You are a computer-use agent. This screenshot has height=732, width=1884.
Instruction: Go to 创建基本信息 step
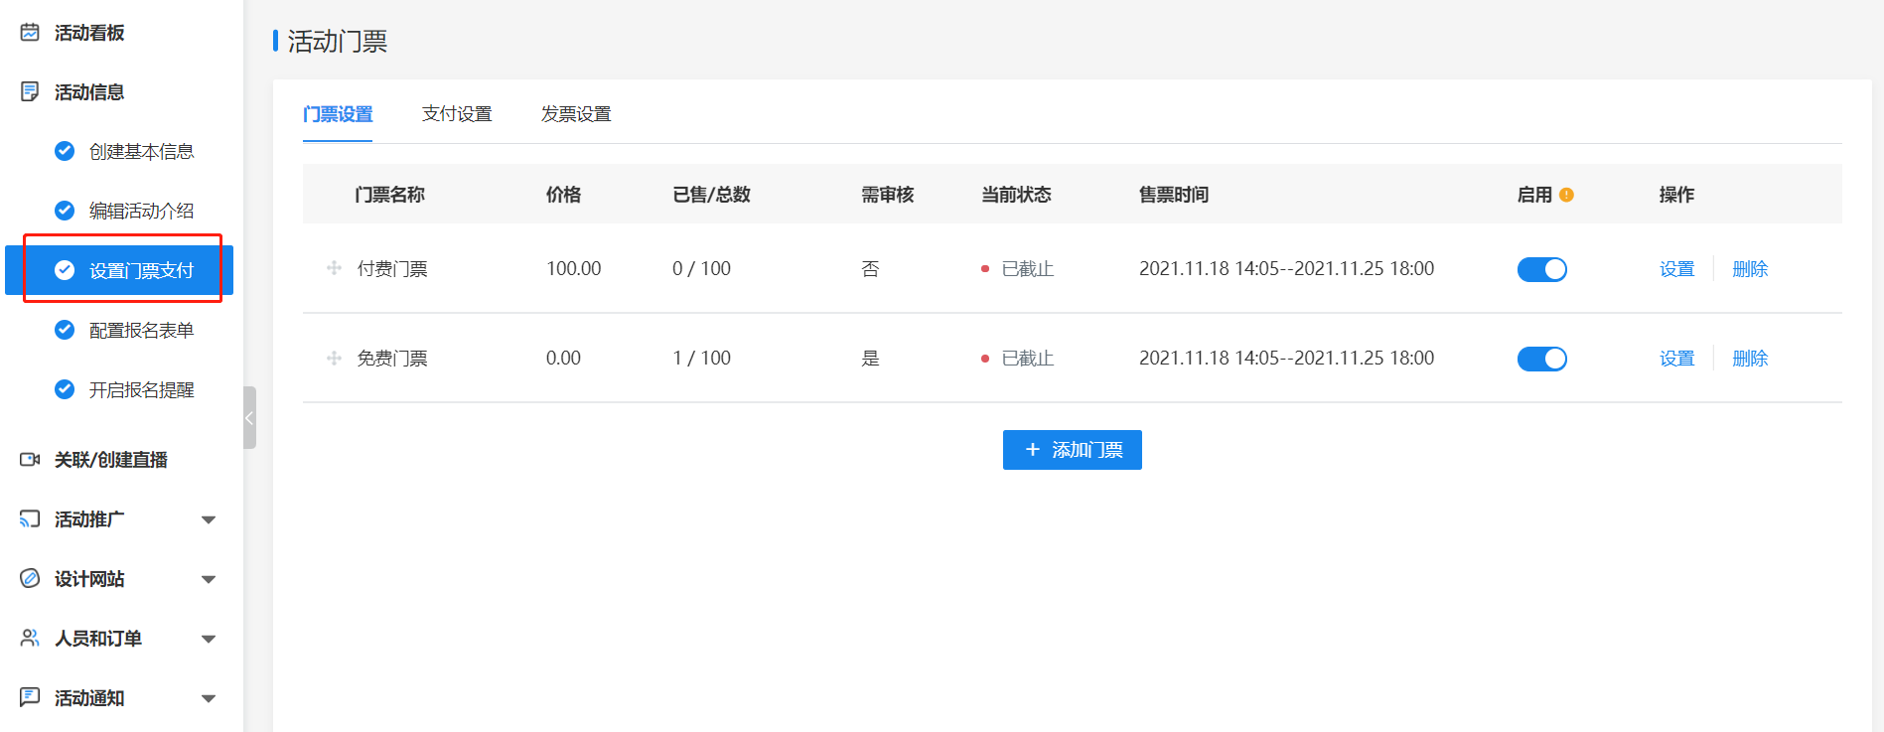141,151
